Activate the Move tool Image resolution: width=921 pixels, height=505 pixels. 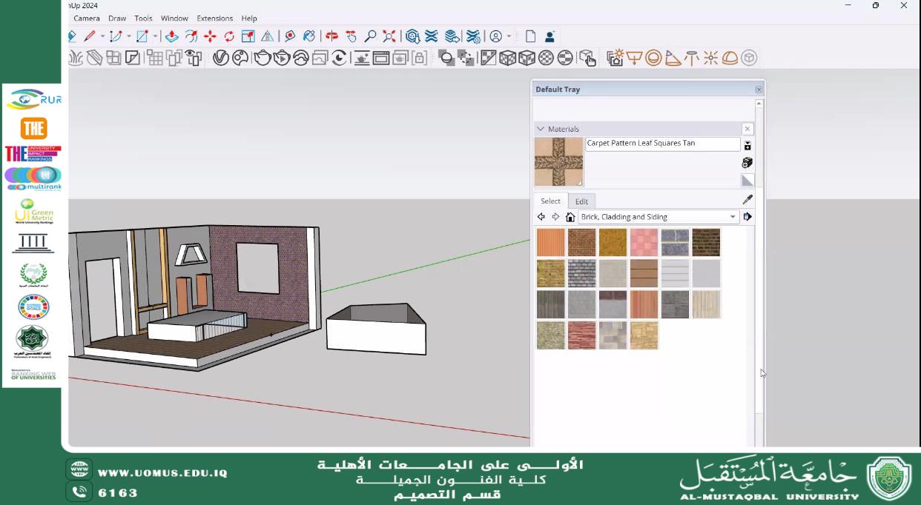coord(211,36)
